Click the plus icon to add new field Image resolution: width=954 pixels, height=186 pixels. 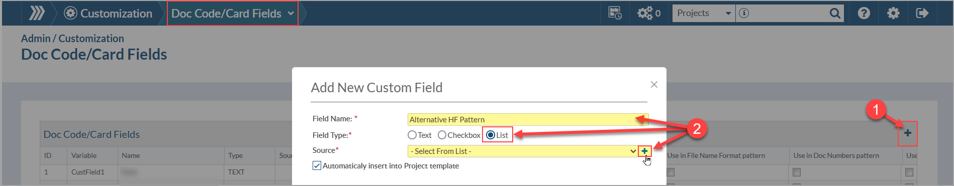908,133
